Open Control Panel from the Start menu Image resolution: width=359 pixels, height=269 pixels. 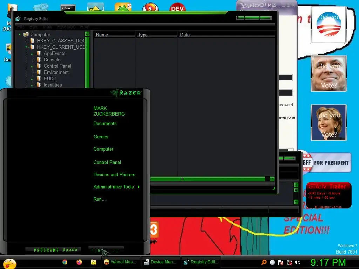point(107,163)
